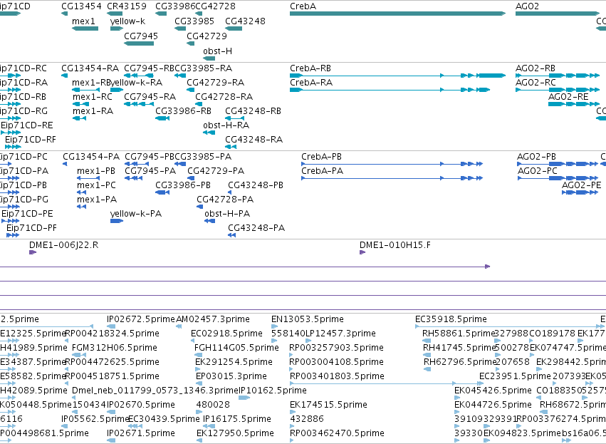606x444 pixels.
Task: Select the CG43248-RB transcript label
Action: point(253,111)
